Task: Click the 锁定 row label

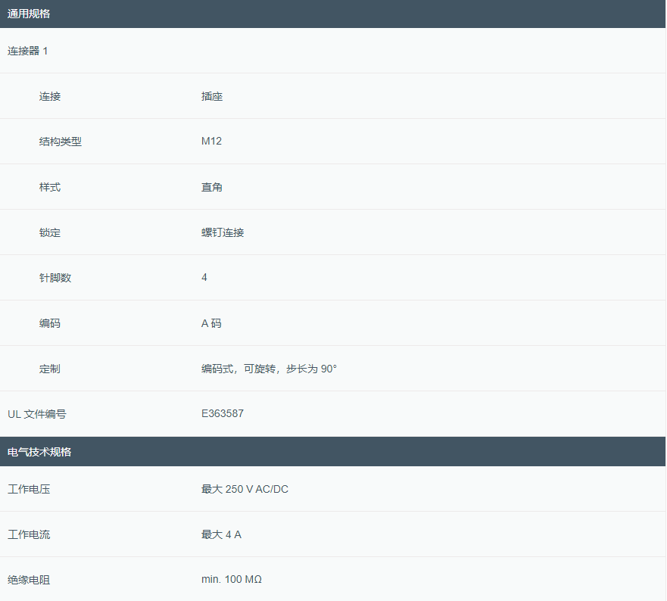Action: coord(50,232)
